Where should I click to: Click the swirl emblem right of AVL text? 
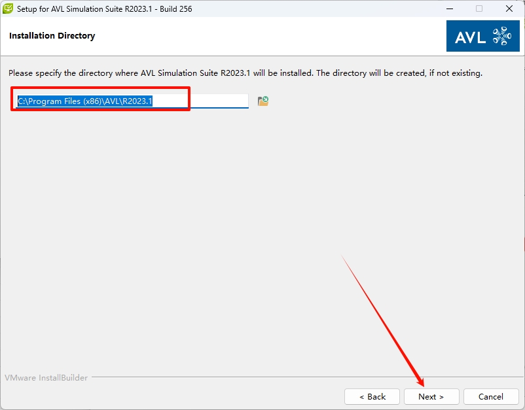pyautogui.click(x=501, y=36)
